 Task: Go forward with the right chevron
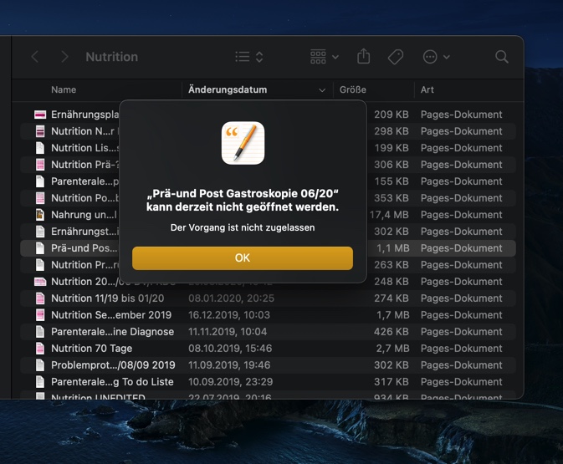pyautogui.click(x=64, y=57)
